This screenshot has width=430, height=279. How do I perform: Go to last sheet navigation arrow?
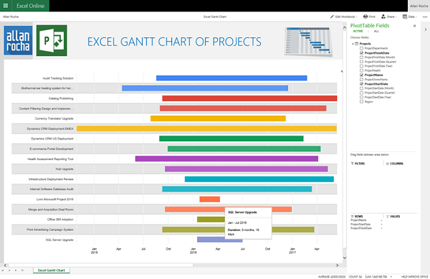tap(22, 270)
